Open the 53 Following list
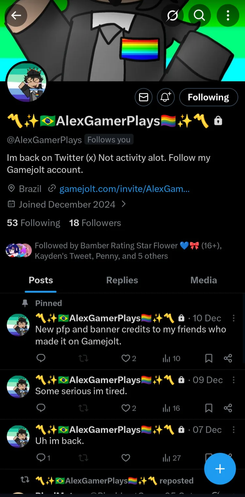This screenshot has height=497, width=245. (x=34, y=223)
